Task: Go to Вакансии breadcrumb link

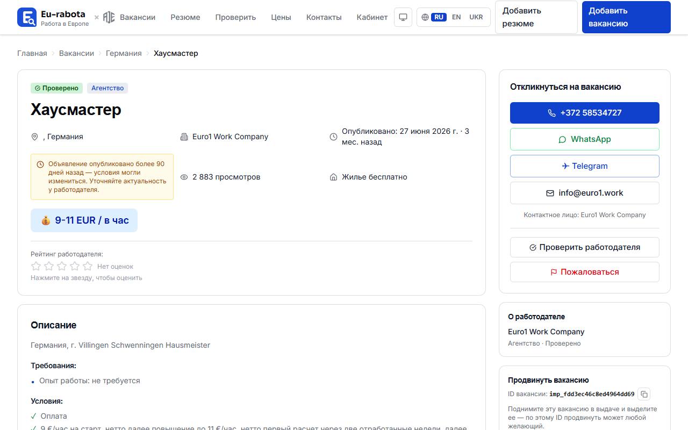Action: [x=76, y=53]
